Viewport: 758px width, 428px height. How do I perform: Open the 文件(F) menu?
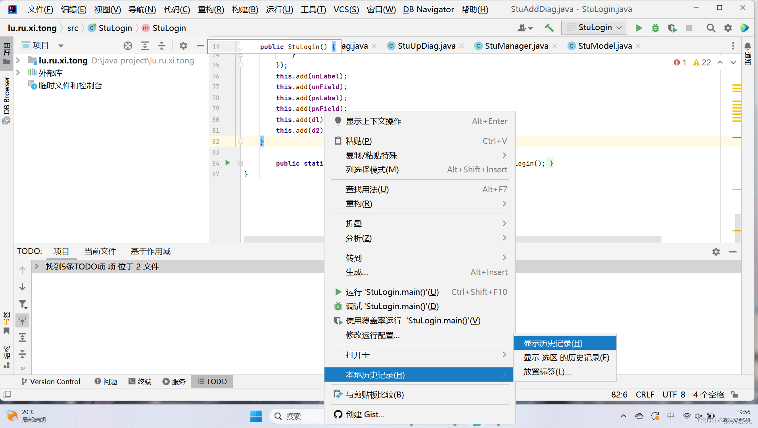(40, 10)
